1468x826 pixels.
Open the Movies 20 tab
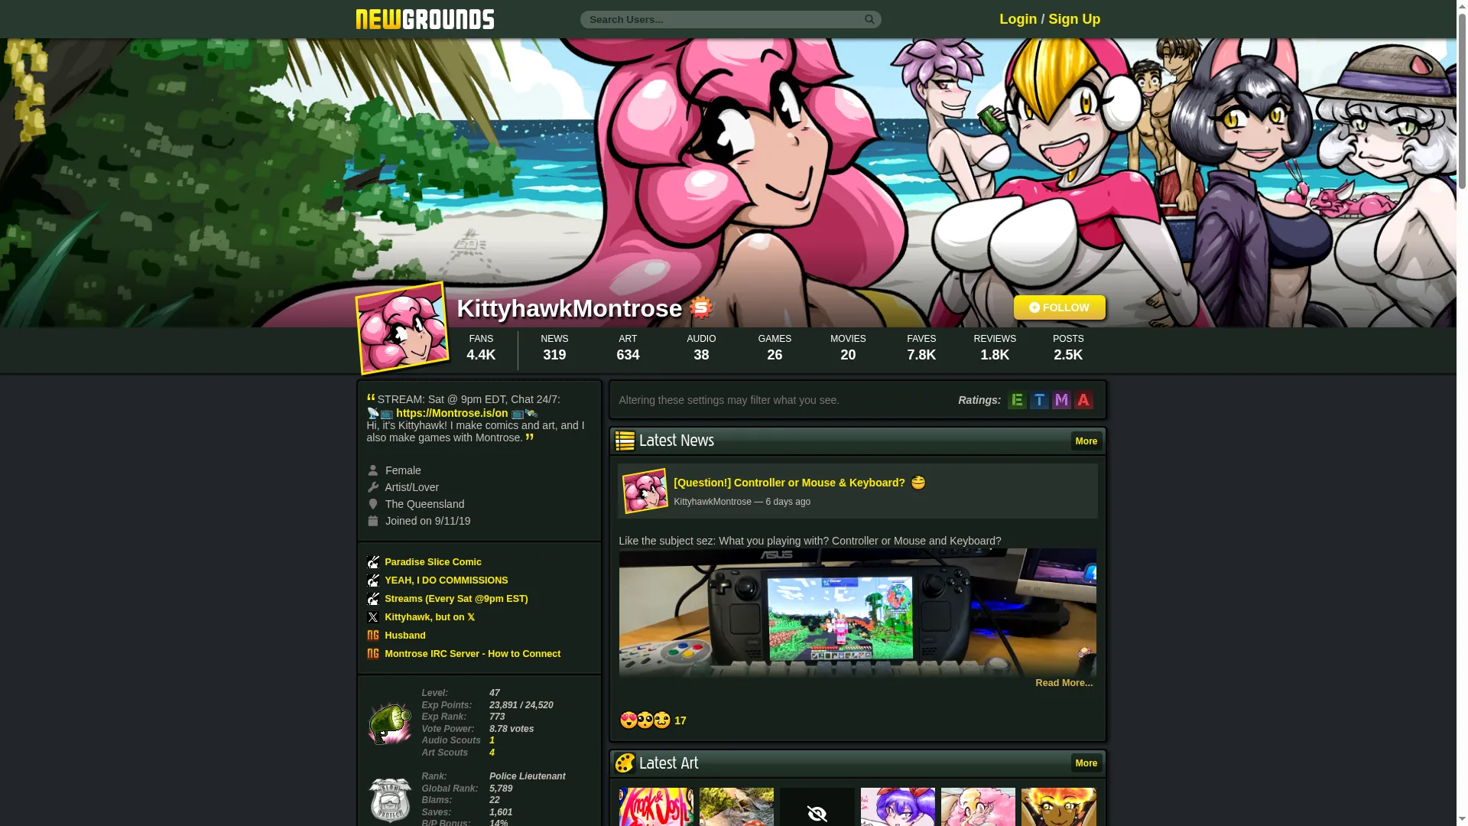[848, 348]
